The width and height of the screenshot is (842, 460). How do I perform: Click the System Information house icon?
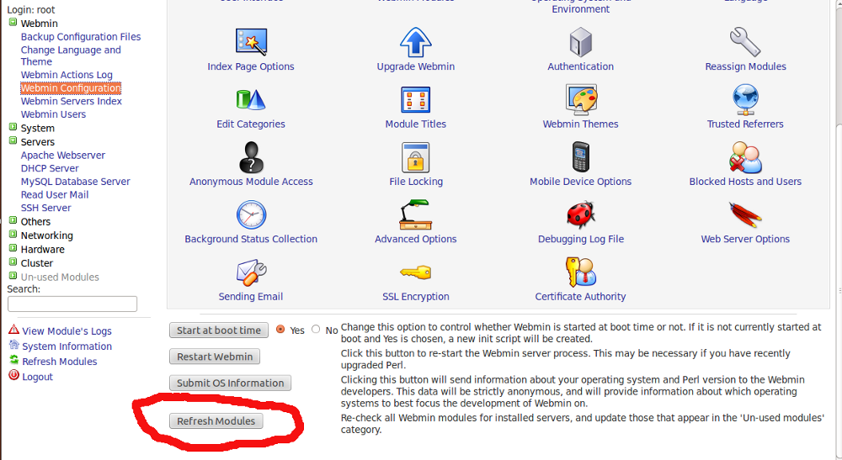14,345
